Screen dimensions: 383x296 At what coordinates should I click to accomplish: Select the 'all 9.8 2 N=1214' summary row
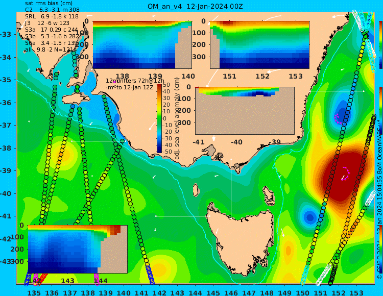51,50
